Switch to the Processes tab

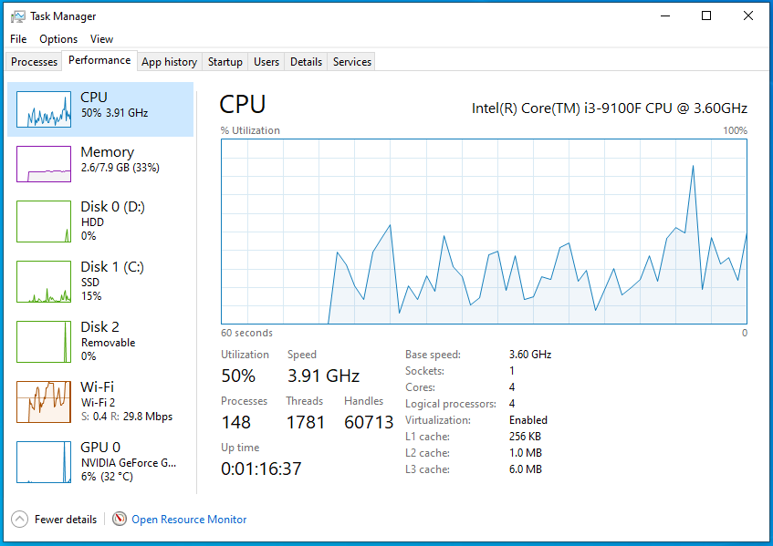(35, 62)
